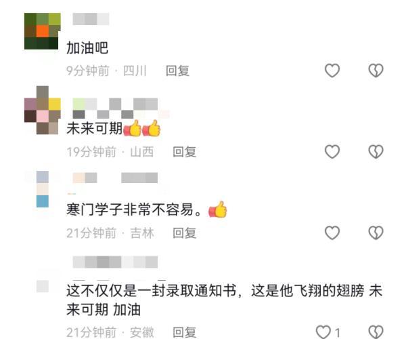Open username of the 安徽 commenter
Viewport: 406px width, 339px height.
click(x=115, y=262)
